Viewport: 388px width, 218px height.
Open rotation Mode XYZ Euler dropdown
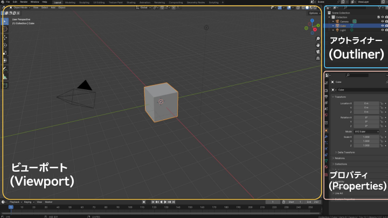(366, 131)
